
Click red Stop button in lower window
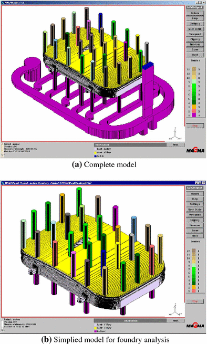click(x=195, y=301)
